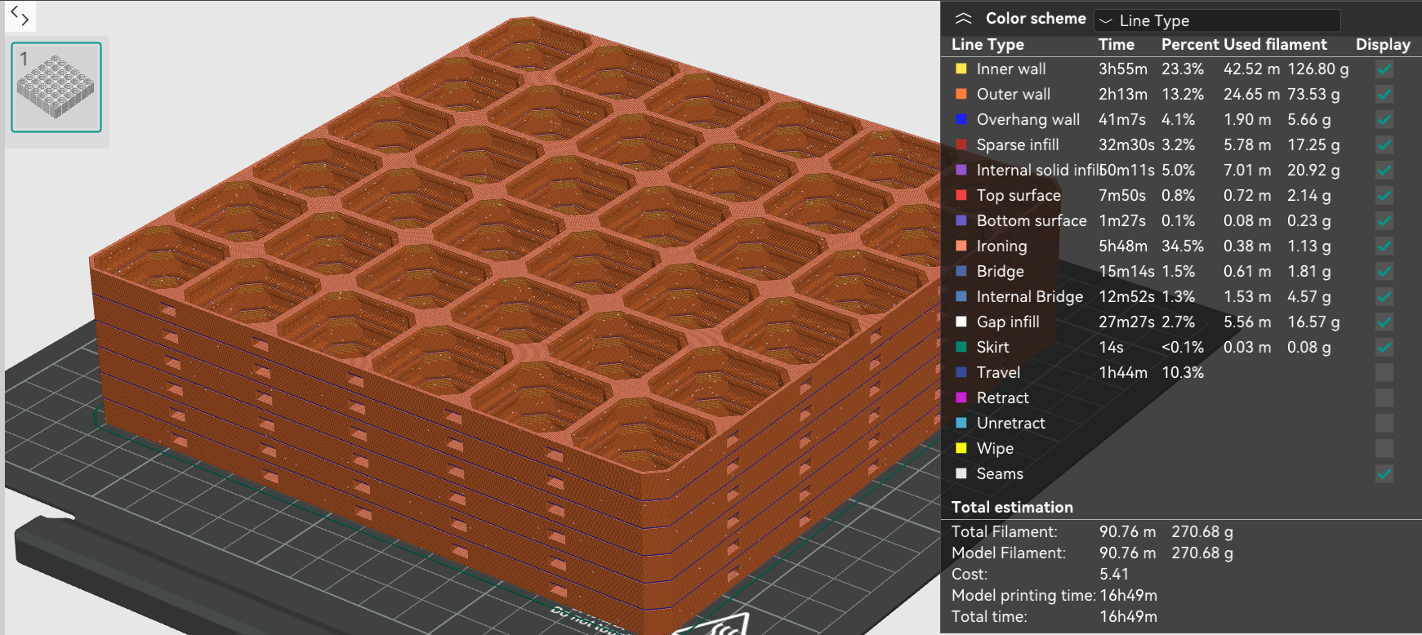This screenshot has width=1422, height=635.
Task: Click the Model printing time 16h49m value
Action: pos(1129,596)
